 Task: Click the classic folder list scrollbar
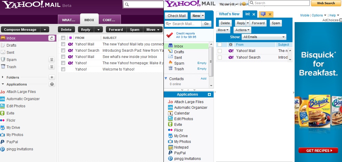pos(211,62)
